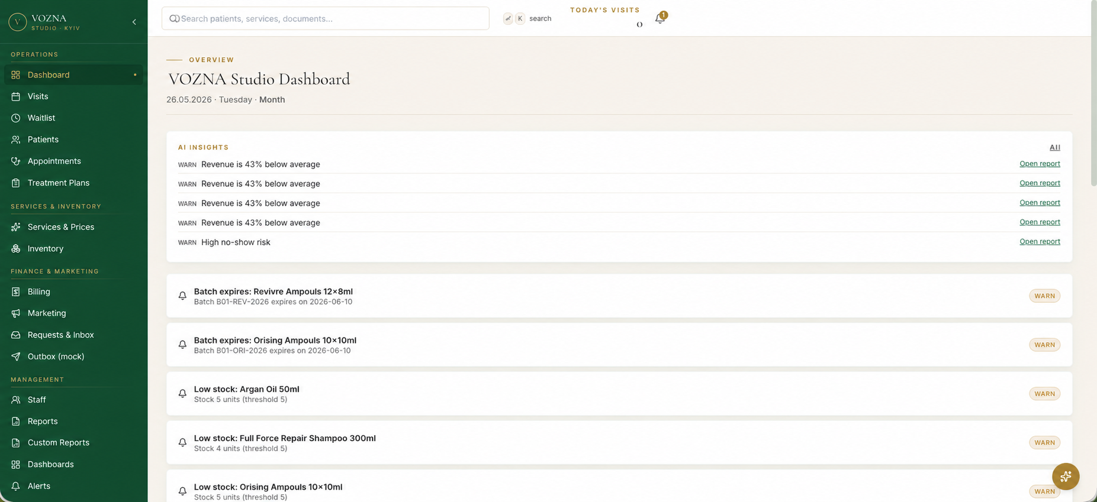Screen dimensions: 1097x502
Task: Click the Dashboards grid icon
Action: 15,464
